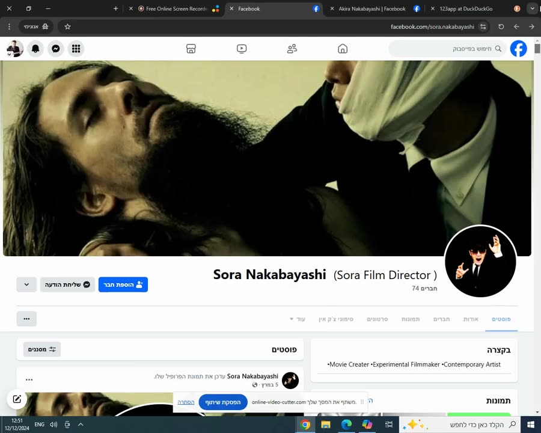Viewport: 541px width, 433px height.
Task: Click the Windows taskbar search box
Action: [x=460, y=425]
